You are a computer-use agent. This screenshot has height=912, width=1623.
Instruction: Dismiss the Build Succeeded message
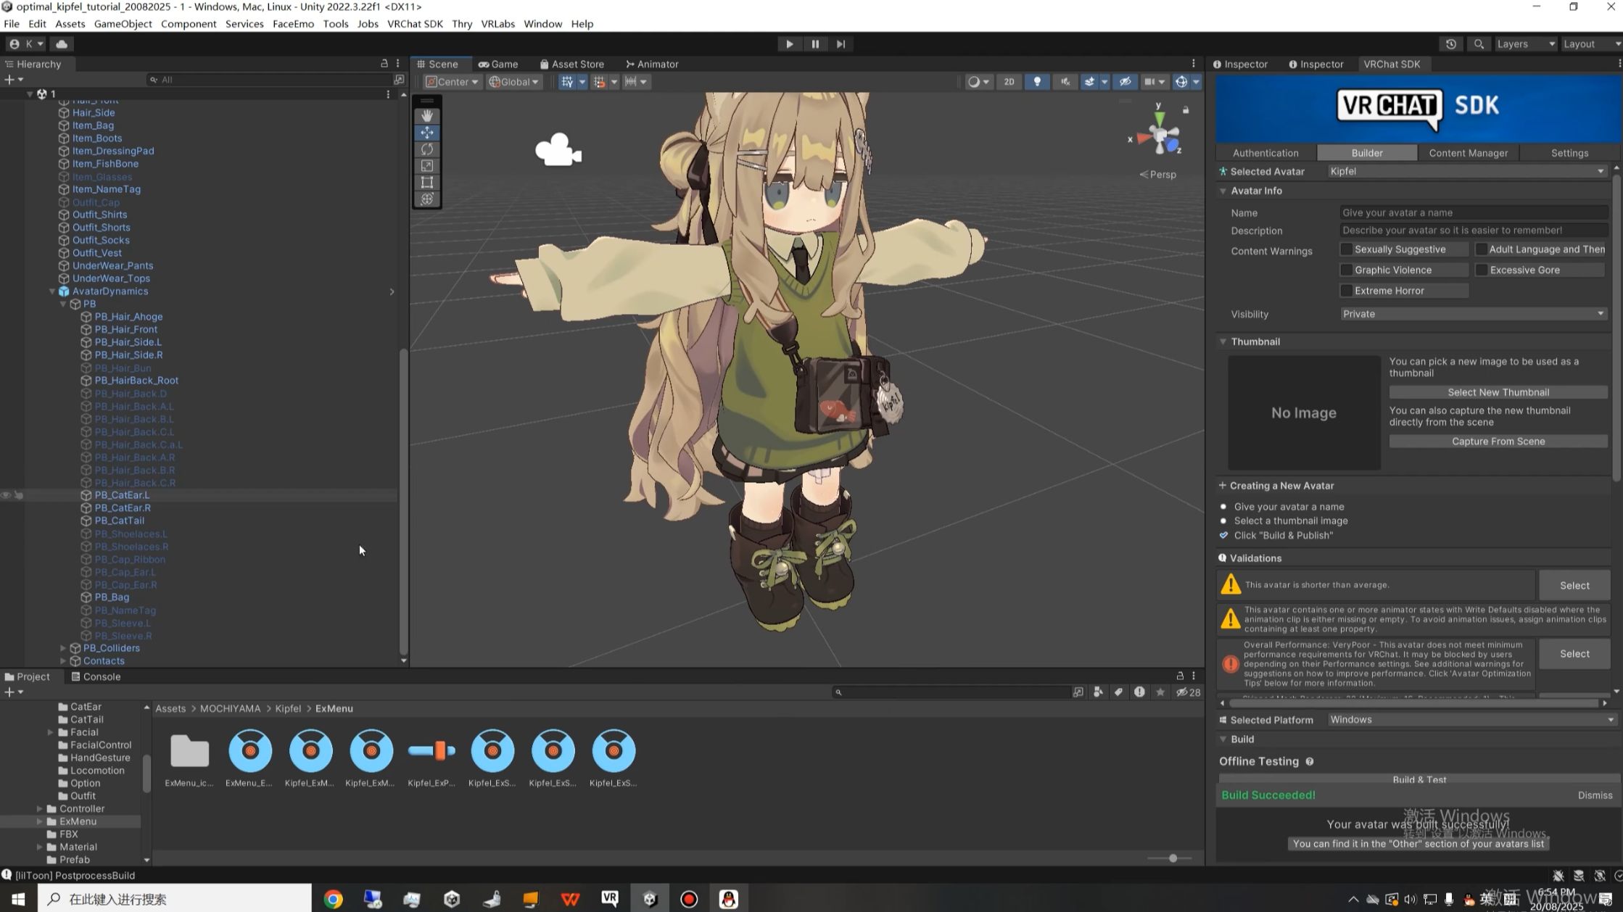[1595, 795]
